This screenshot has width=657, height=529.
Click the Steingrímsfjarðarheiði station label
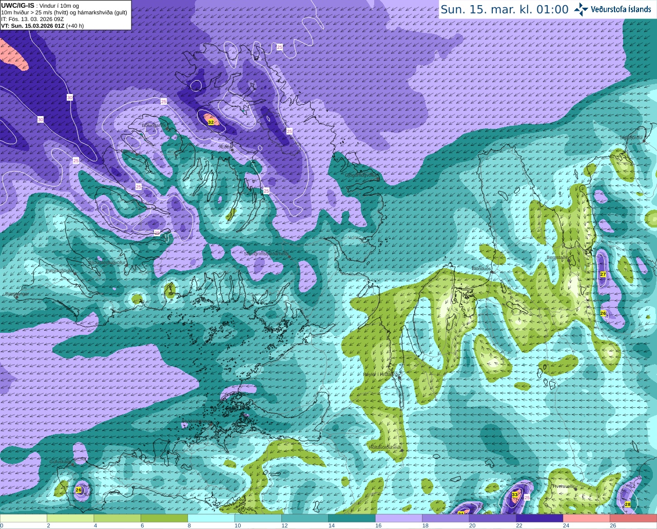click(x=266, y=253)
